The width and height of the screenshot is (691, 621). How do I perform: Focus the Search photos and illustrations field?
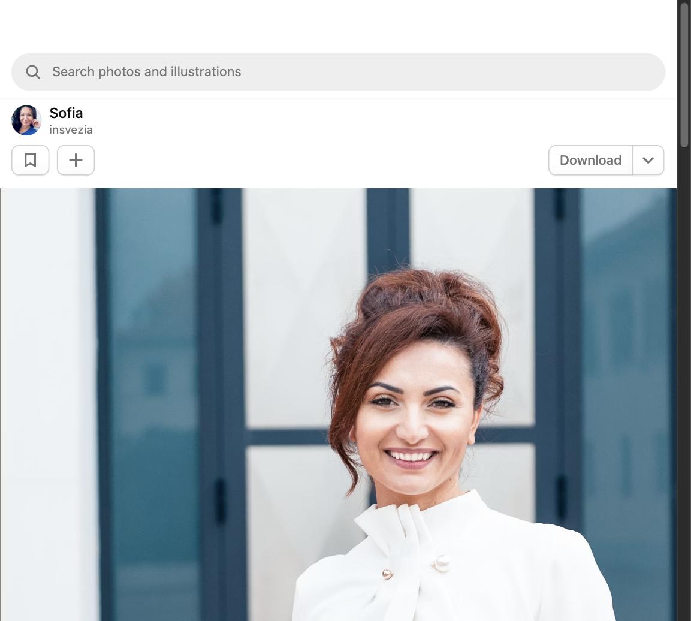tap(338, 72)
